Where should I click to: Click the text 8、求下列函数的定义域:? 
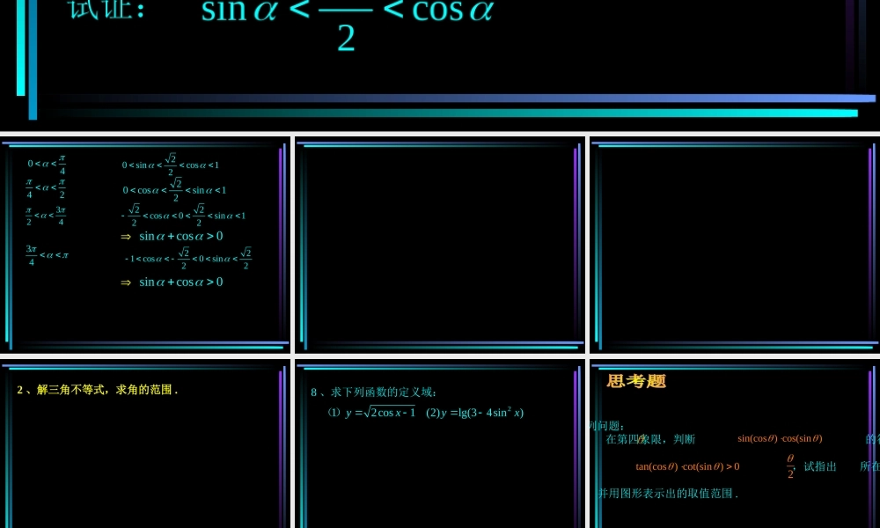pyautogui.click(x=374, y=392)
